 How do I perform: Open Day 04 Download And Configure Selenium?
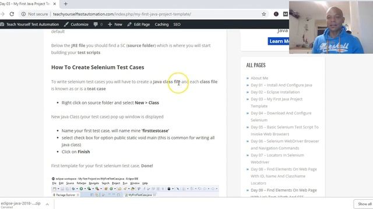pos(281,116)
